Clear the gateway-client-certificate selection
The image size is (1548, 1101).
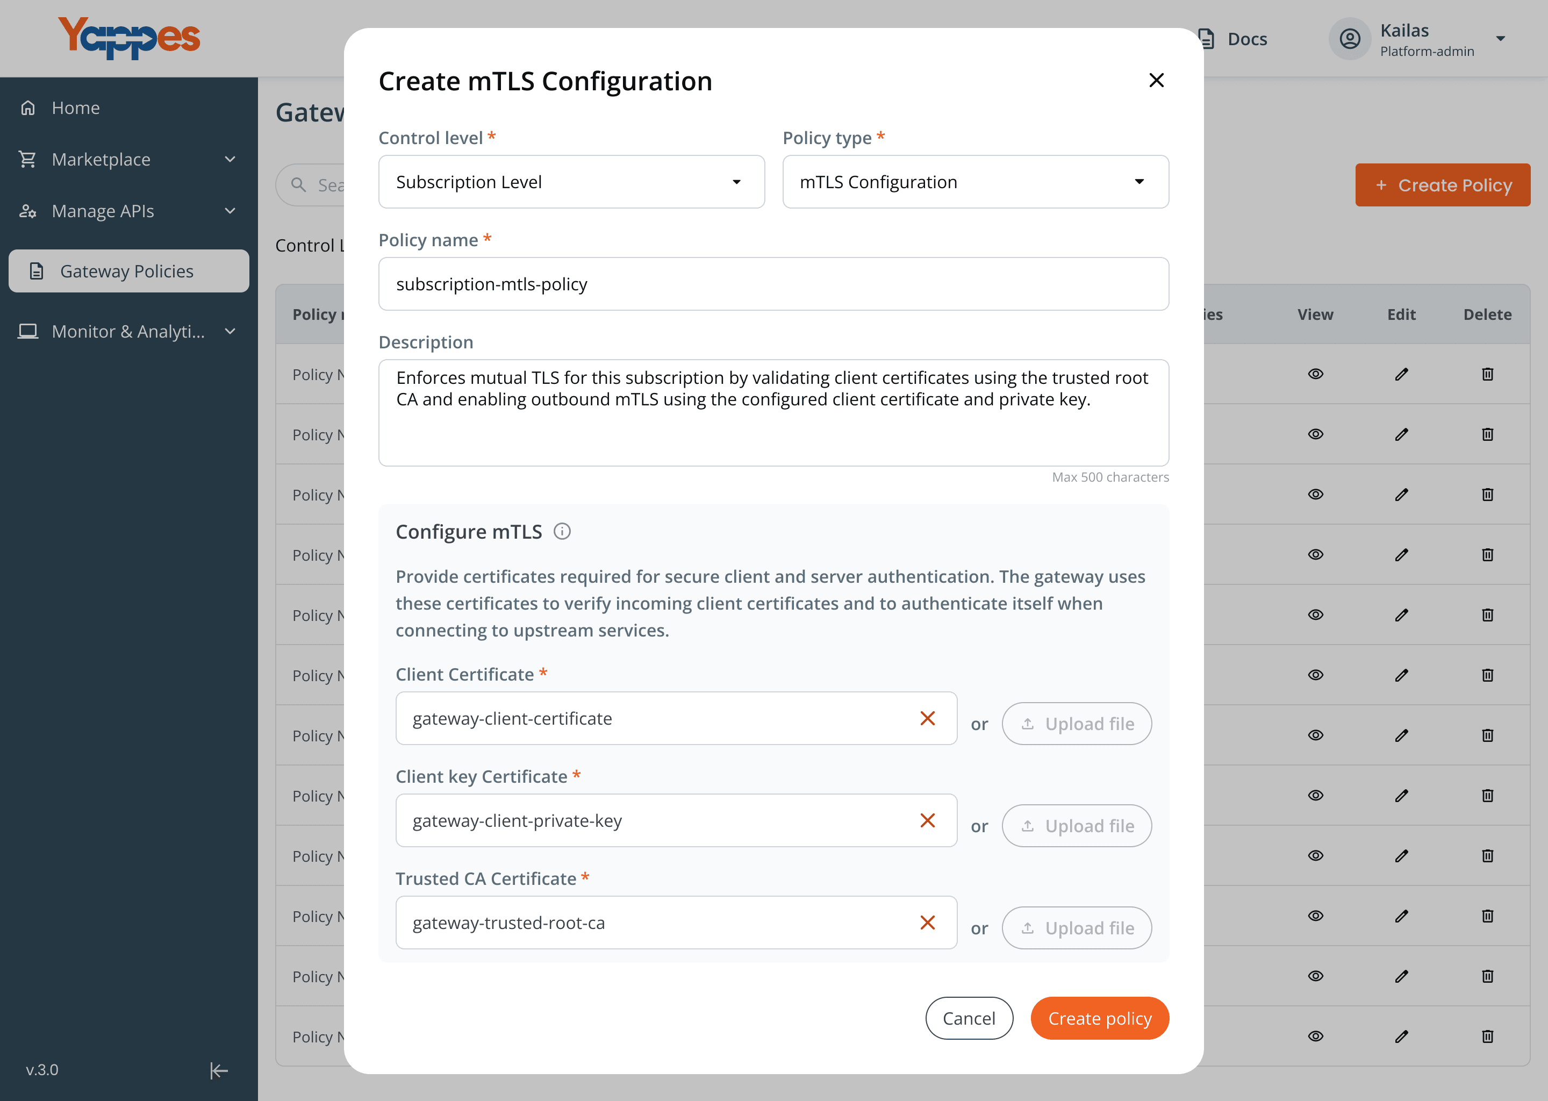[x=927, y=719]
